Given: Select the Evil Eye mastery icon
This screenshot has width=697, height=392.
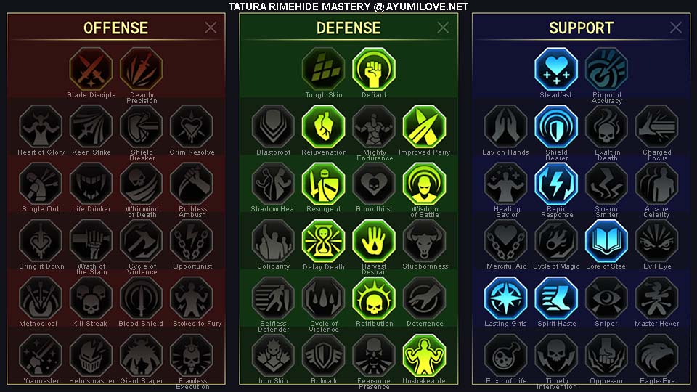Looking at the screenshot, I should click(x=656, y=241).
